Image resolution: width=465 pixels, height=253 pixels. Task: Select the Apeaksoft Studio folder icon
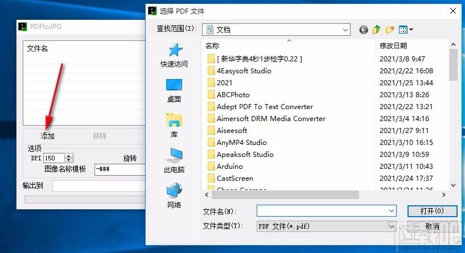click(x=211, y=154)
